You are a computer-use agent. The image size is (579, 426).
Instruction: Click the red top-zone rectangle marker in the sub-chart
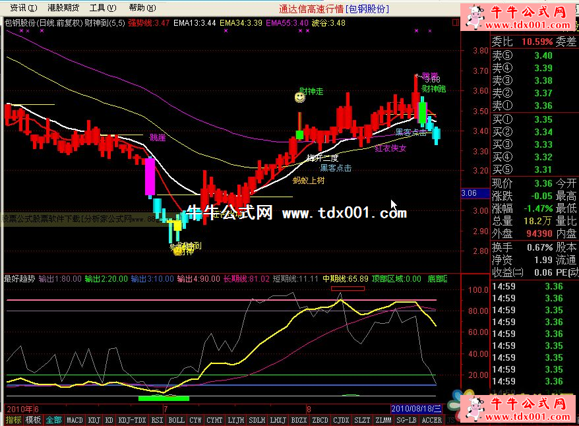348,288
